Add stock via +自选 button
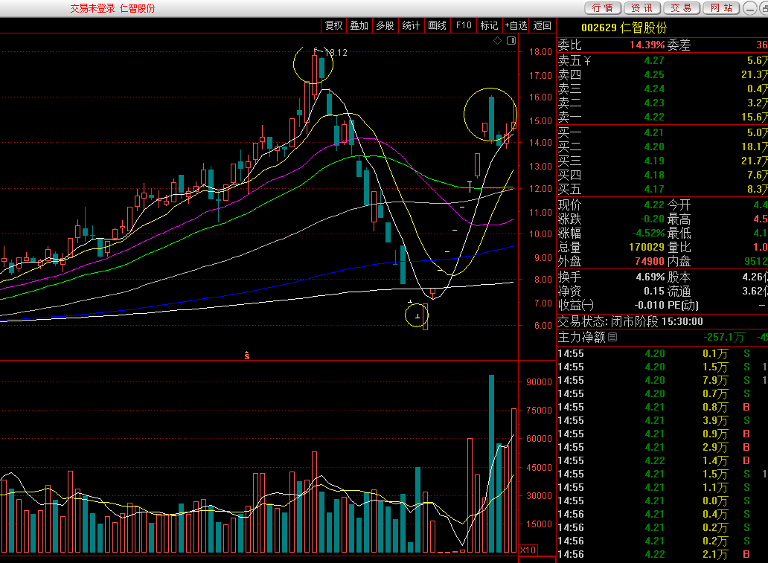768x563 pixels. pyautogui.click(x=516, y=25)
